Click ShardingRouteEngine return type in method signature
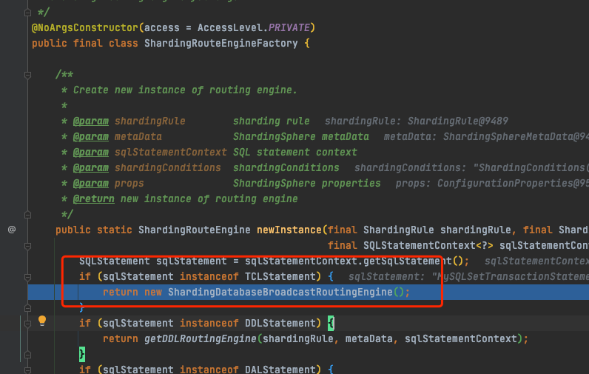This screenshot has height=374, width=589. pos(194,230)
